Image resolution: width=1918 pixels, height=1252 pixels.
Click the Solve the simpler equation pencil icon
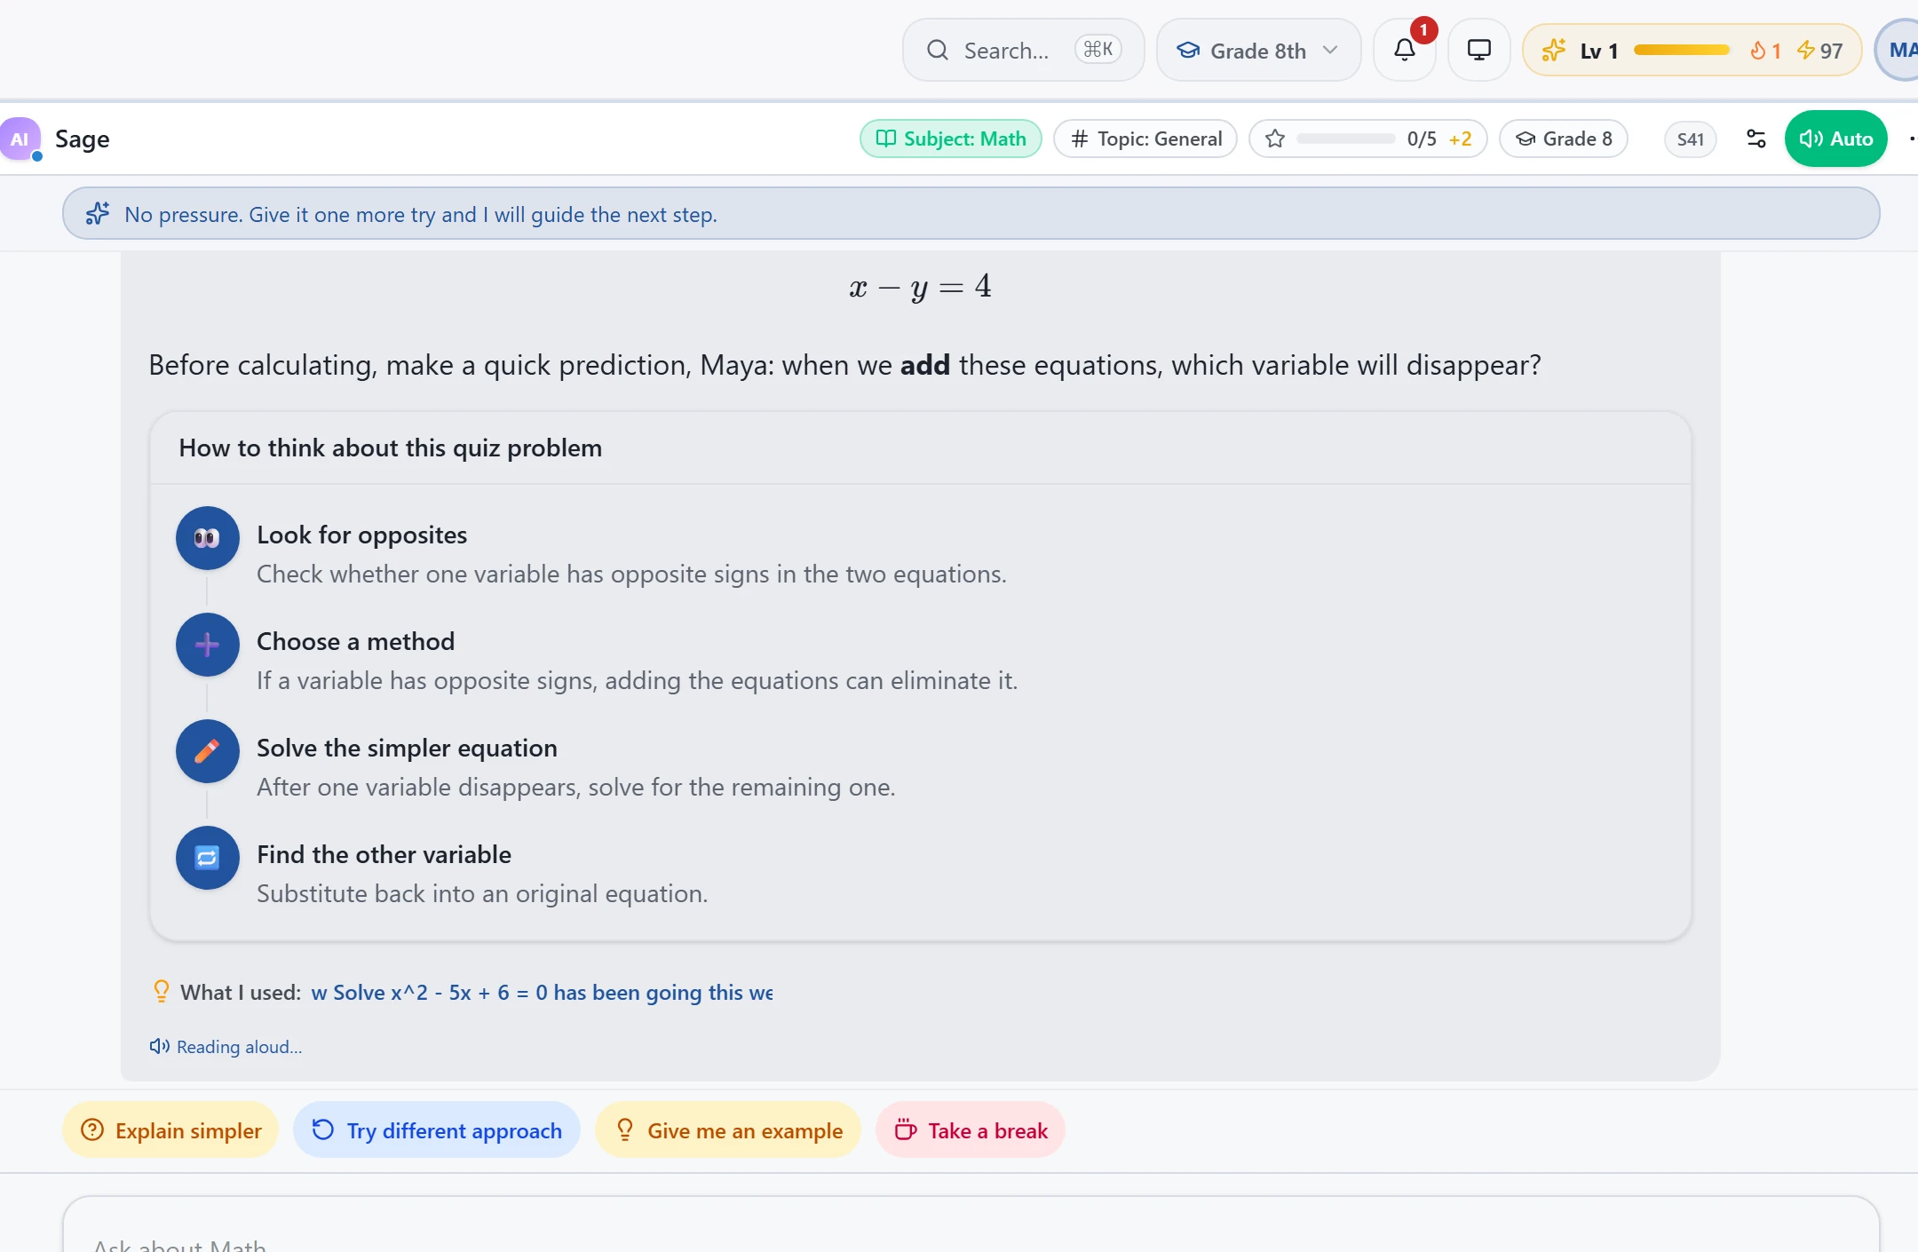(207, 751)
